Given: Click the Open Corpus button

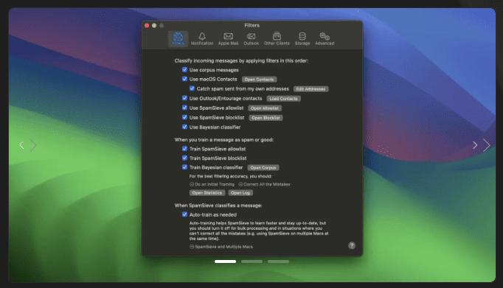Looking at the screenshot, I should (x=263, y=167).
